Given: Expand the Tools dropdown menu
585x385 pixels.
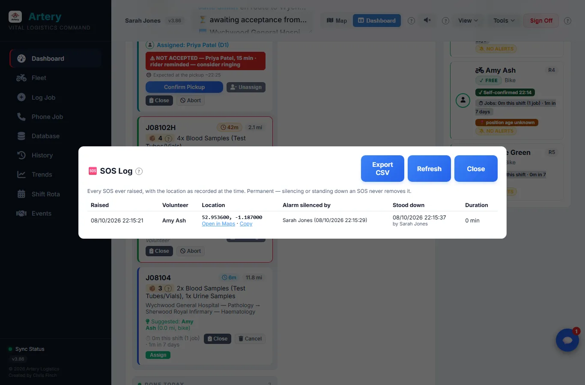Looking at the screenshot, I should (504, 21).
